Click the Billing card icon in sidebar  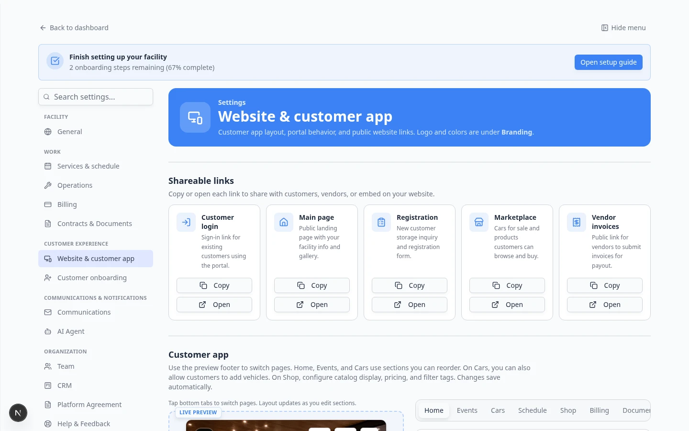48,204
